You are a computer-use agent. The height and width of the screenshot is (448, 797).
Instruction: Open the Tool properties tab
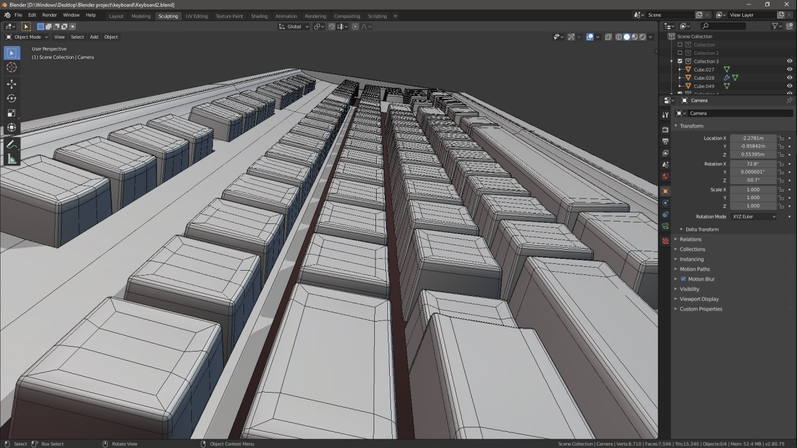(x=665, y=114)
